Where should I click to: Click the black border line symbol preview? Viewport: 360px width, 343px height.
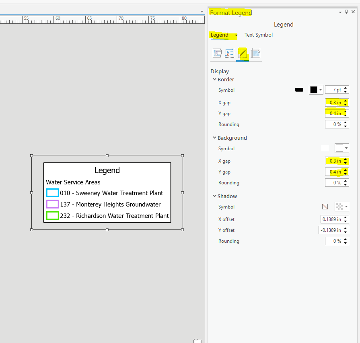pos(299,89)
